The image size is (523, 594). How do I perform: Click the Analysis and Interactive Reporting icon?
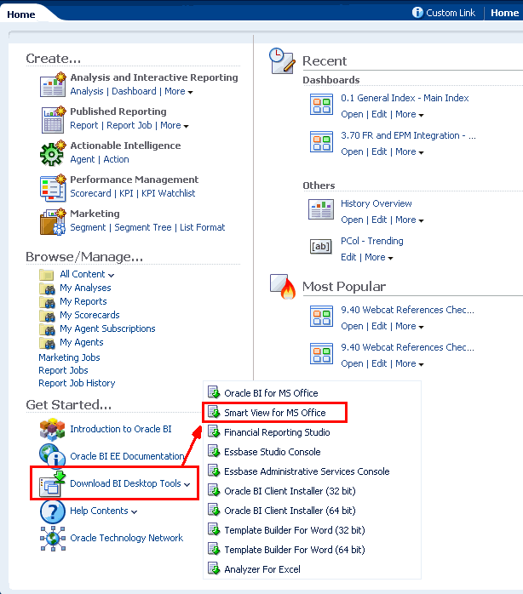click(x=53, y=84)
